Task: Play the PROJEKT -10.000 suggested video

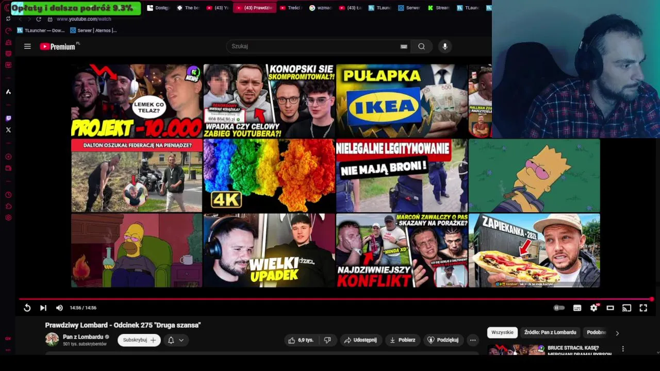Action: click(x=137, y=101)
